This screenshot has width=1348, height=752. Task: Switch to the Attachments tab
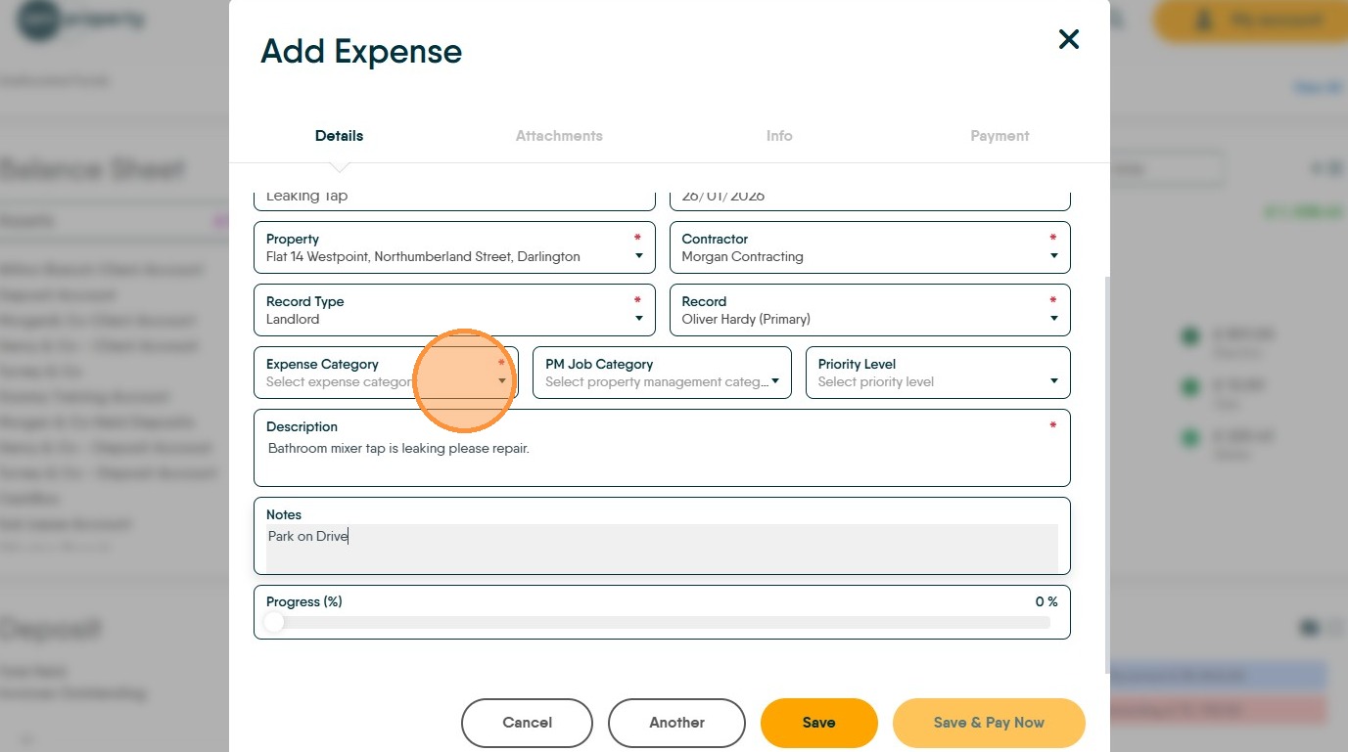coord(559,136)
